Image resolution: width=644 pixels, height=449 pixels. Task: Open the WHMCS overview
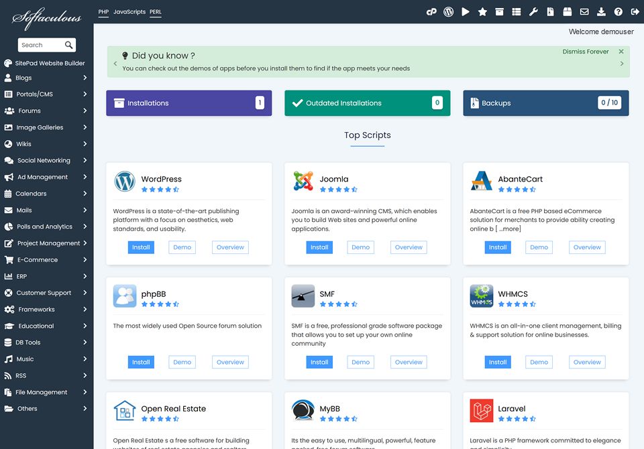click(x=587, y=362)
